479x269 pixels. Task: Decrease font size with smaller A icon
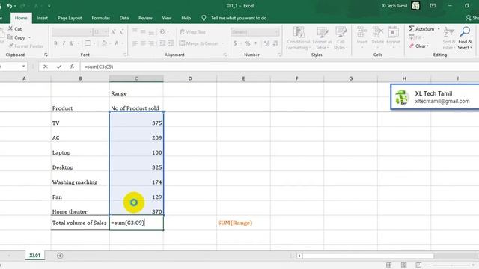121,32
